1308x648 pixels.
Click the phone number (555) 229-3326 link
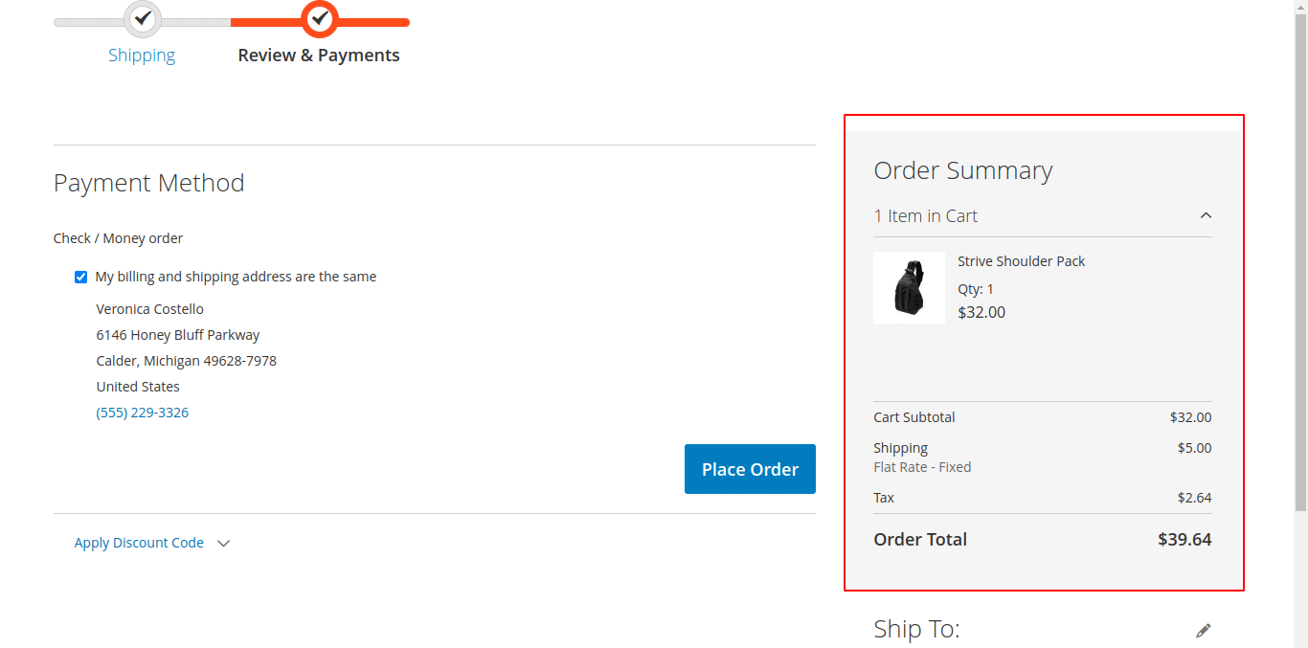click(x=143, y=413)
